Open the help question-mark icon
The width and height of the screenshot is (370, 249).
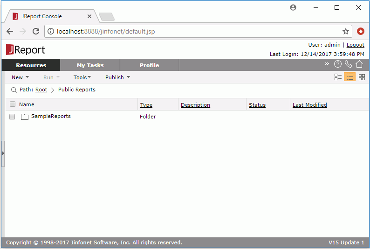[338, 64]
